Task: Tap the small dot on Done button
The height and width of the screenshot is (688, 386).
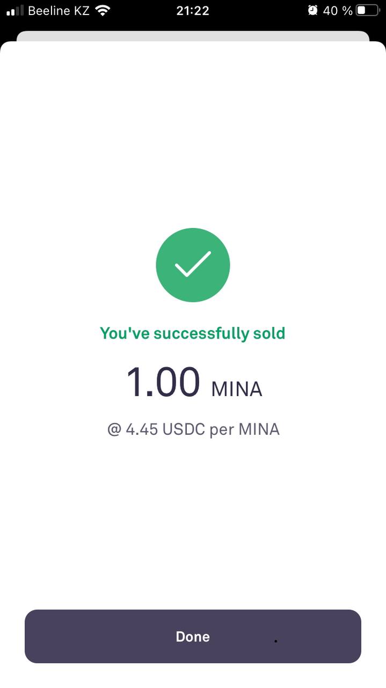Action: click(x=276, y=641)
